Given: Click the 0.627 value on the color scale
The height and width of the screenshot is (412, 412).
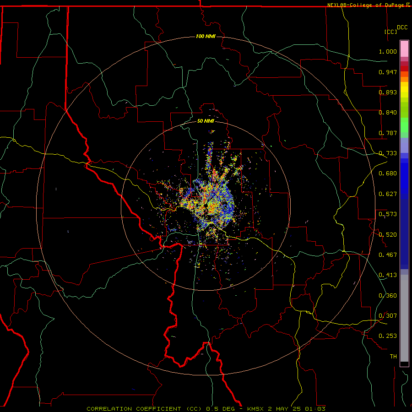Looking at the screenshot, I should point(388,194).
